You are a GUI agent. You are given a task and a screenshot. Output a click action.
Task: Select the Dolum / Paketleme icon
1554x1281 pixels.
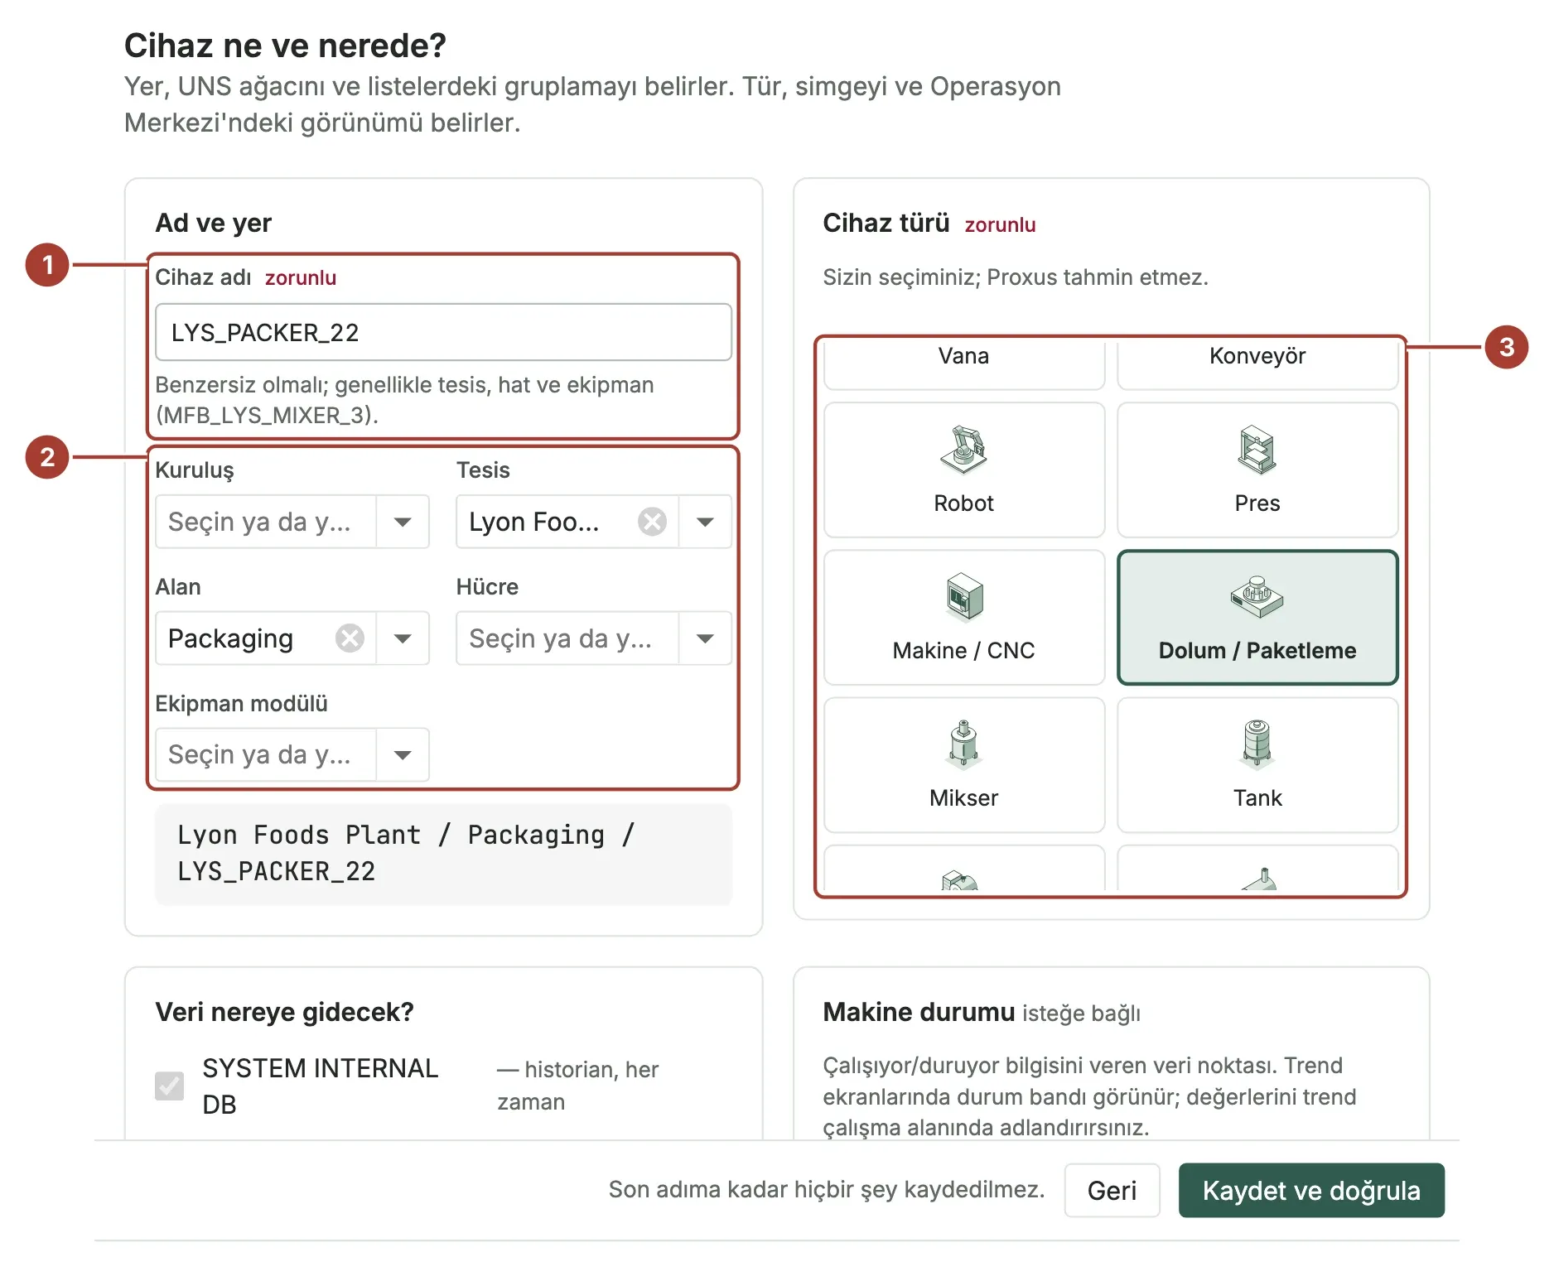(1257, 596)
